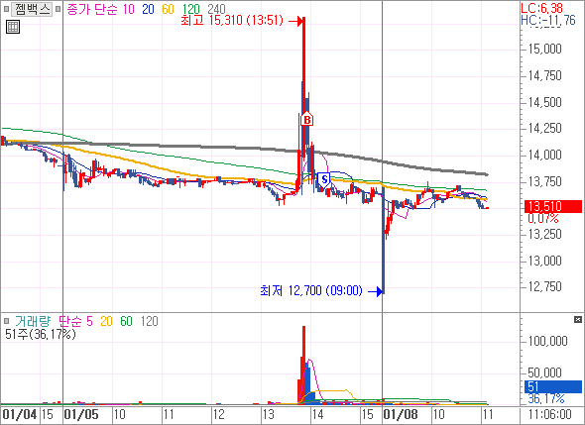585x425 pixels.
Task: Click the 36,17% value on volume axis
Action: (x=546, y=399)
